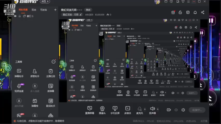
Task: Open the 读弹幕 tool
Action: coord(51,88)
